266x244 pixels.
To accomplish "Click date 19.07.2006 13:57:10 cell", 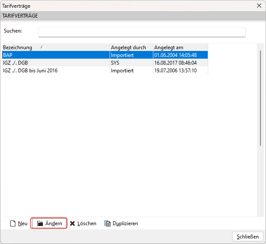I will tap(180, 70).
